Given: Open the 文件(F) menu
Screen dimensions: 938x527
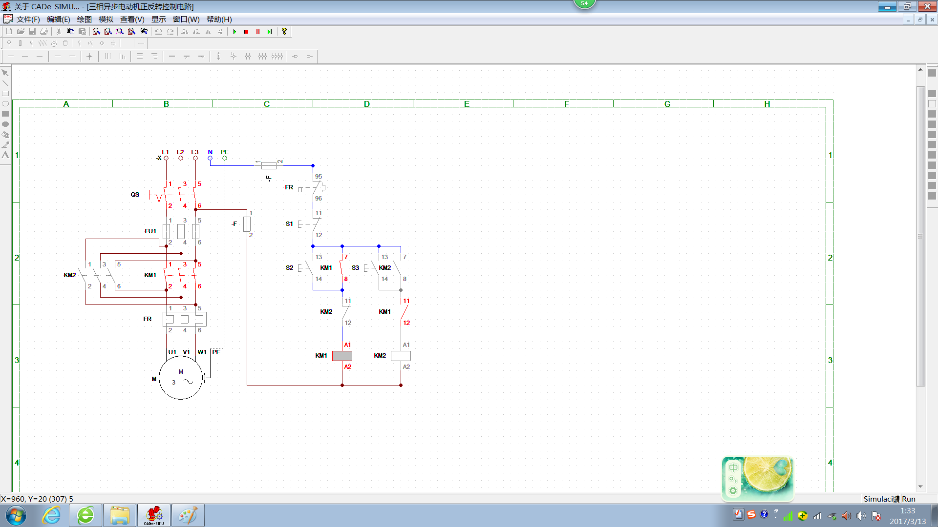Looking at the screenshot, I should click(28, 19).
